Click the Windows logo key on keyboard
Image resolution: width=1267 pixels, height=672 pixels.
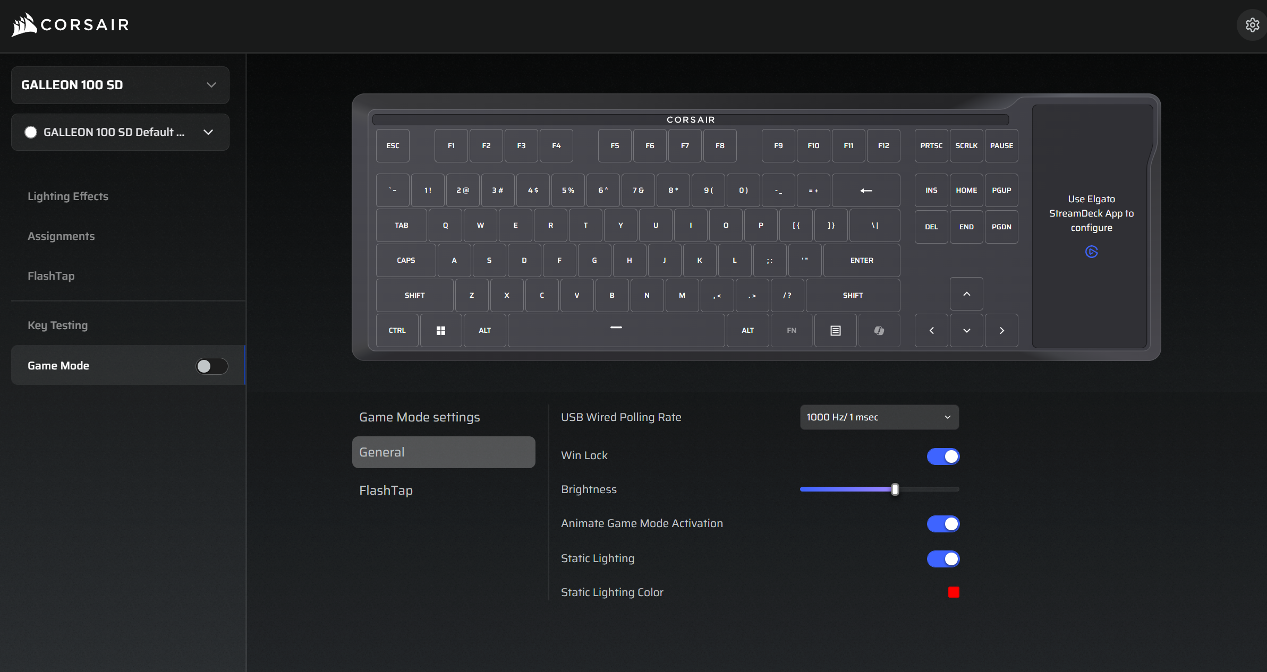tap(440, 330)
